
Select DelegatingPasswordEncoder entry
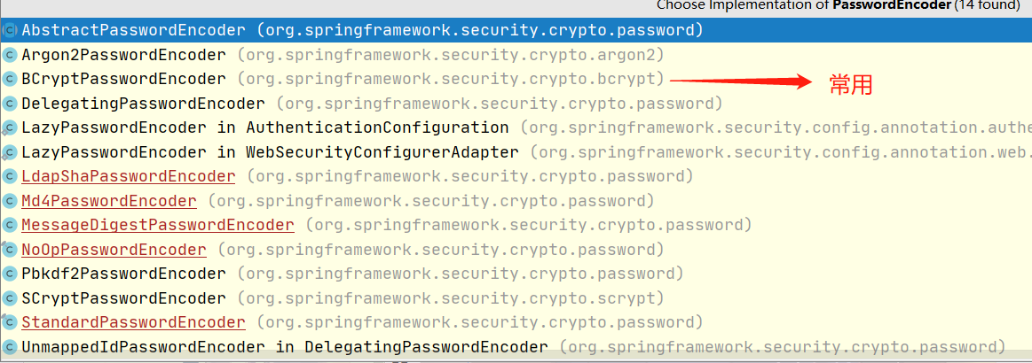tap(143, 104)
